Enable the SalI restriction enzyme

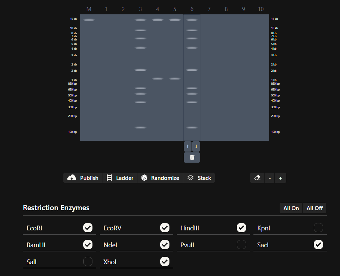click(88, 261)
